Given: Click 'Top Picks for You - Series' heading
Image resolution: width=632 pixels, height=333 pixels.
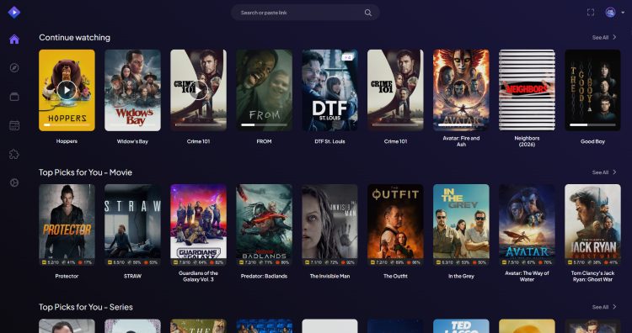Looking at the screenshot, I should pyautogui.click(x=86, y=307).
